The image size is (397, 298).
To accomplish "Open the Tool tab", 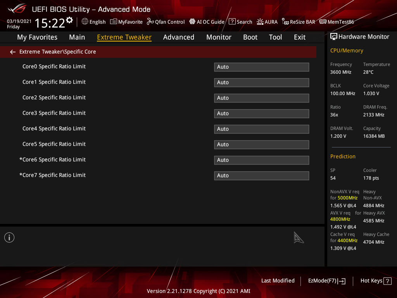I will click(x=276, y=37).
